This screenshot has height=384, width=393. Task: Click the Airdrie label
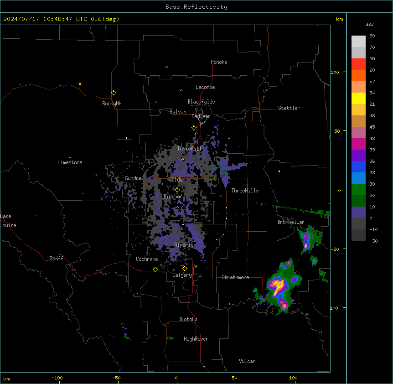[x=184, y=245]
